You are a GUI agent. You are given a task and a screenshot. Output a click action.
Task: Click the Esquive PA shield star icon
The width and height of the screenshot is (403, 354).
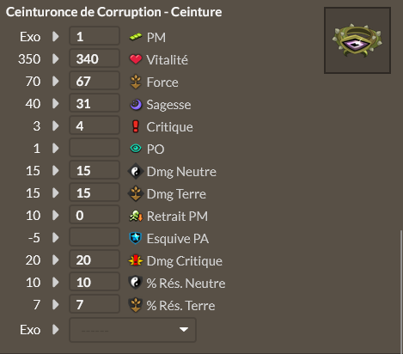(x=136, y=238)
